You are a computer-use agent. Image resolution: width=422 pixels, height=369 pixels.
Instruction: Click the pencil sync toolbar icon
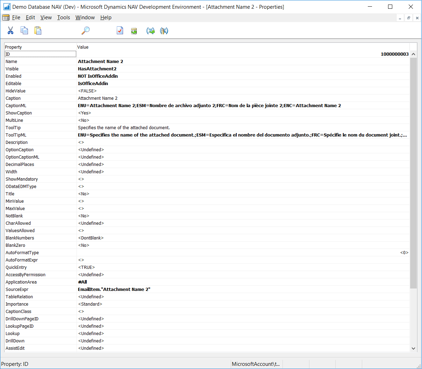click(x=164, y=31)
